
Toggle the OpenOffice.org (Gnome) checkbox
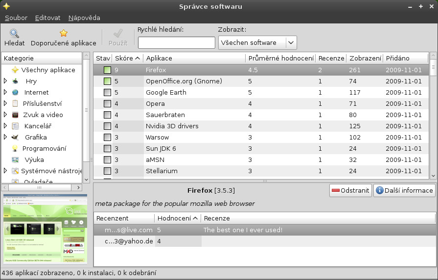pos(107,81)
